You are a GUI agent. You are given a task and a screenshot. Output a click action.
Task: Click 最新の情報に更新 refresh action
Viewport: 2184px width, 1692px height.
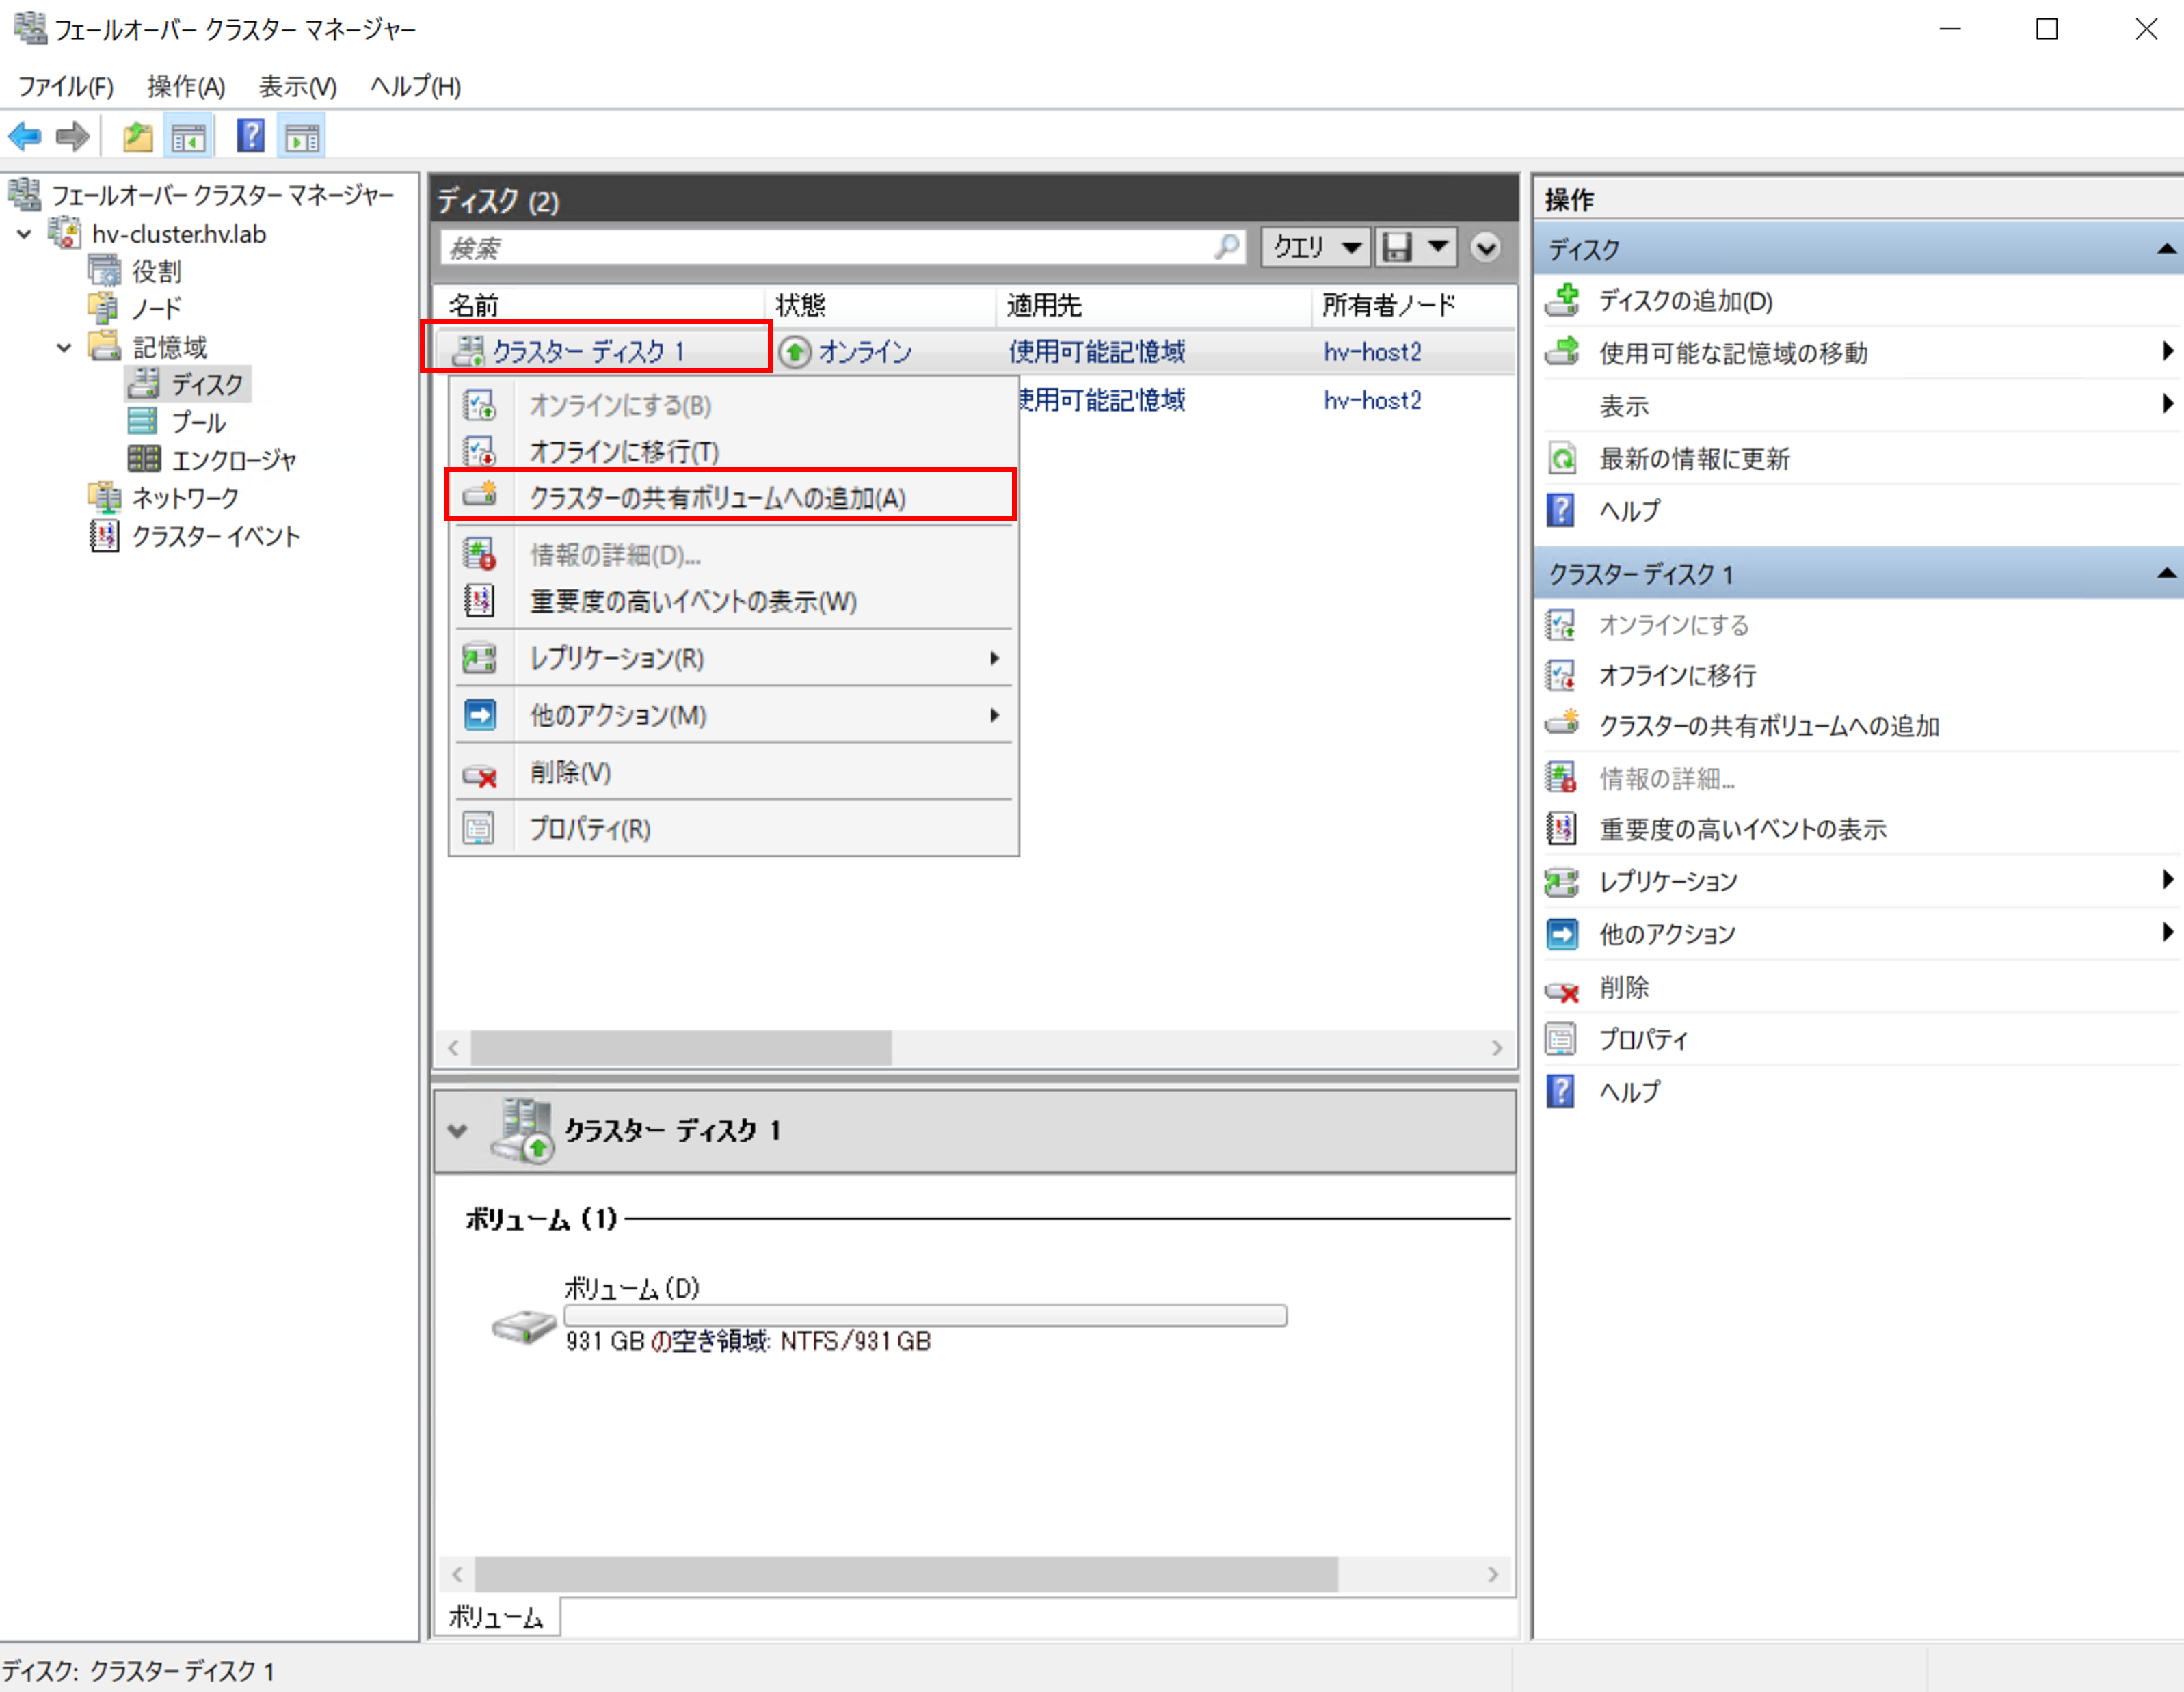click(x=1694, y=459)
